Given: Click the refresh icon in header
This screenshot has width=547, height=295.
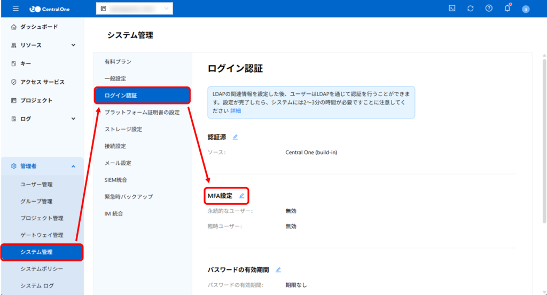Looking at the screenshot, I should pyautogui.click(x=470, y=9).
